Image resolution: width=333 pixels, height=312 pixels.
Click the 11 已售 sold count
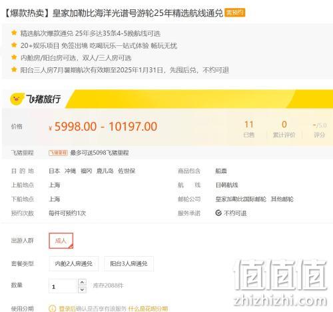(x=249, y=129)
